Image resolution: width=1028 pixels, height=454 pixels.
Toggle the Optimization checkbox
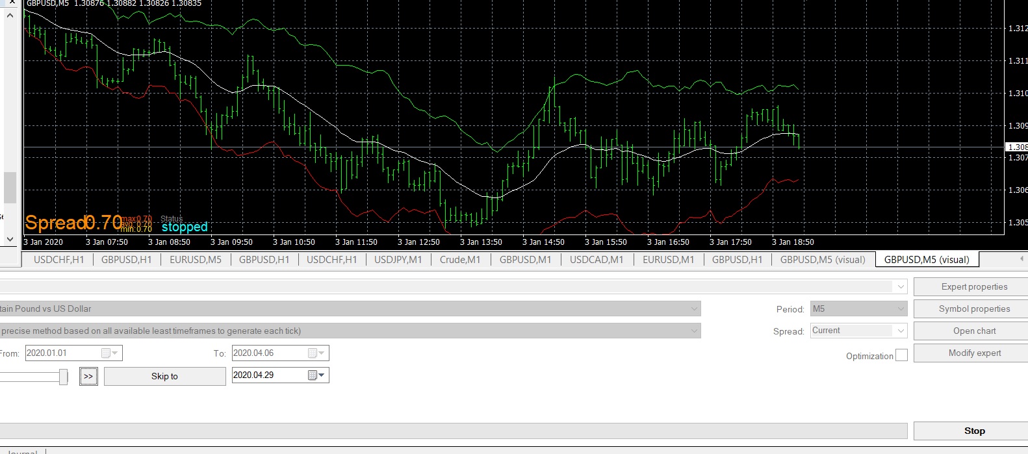901,355
